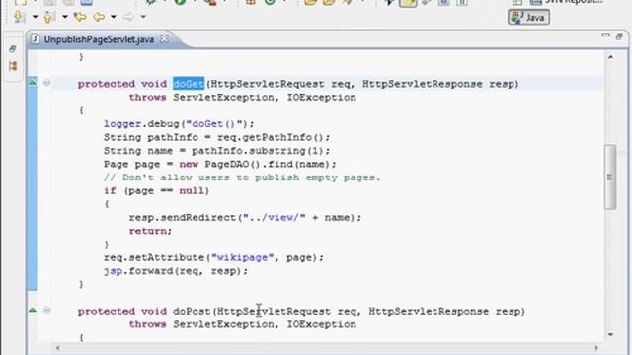Switch to the SVN Repository perspective

566,2
